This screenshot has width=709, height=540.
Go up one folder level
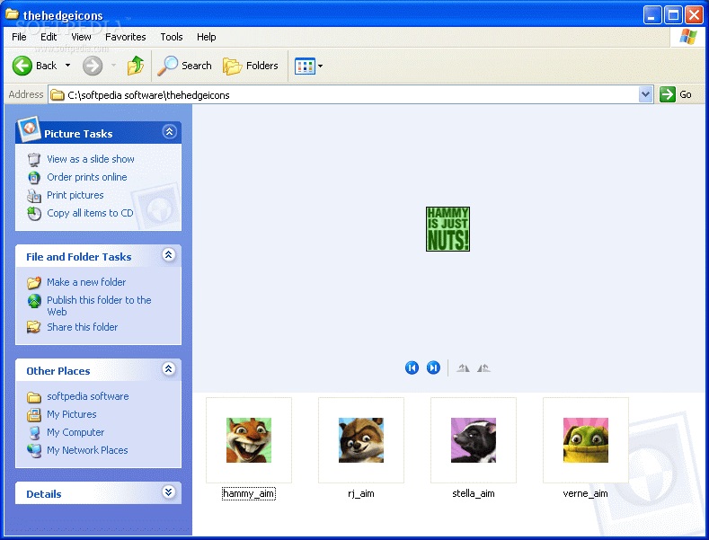(x=135, y=66)
